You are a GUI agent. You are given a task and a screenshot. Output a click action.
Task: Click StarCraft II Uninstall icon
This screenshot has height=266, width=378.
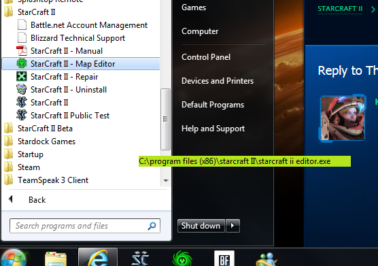pos(22,90)
